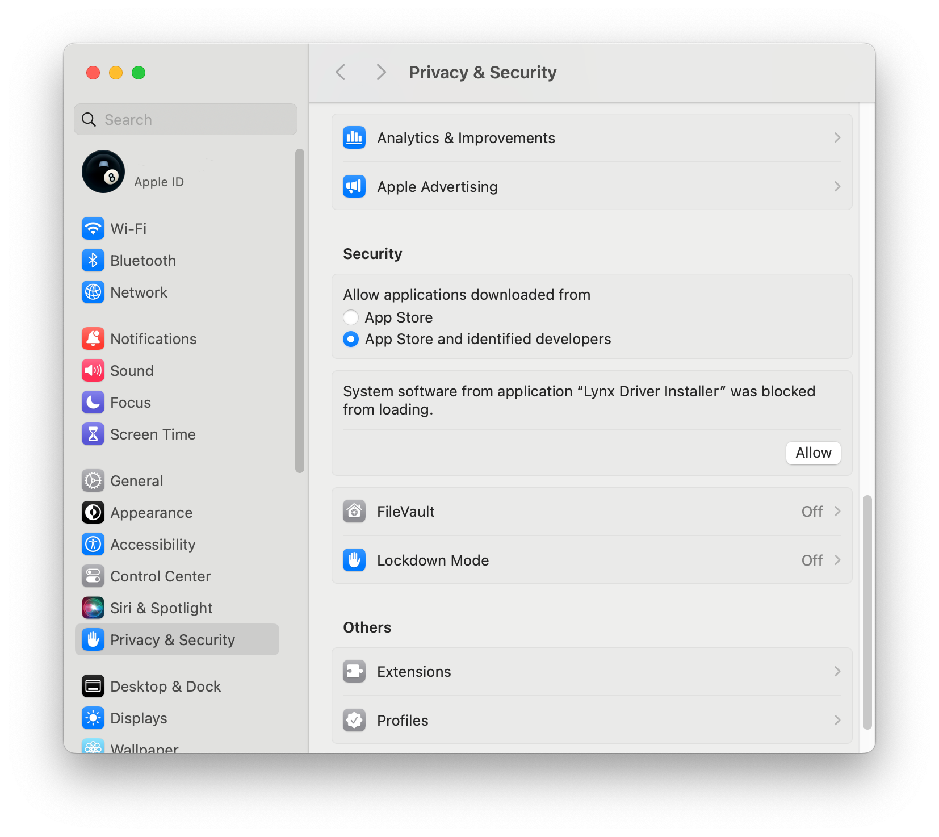Open the Appearance sidebar item
This screenshot has height=837, width=939.
tap(177, 513)
